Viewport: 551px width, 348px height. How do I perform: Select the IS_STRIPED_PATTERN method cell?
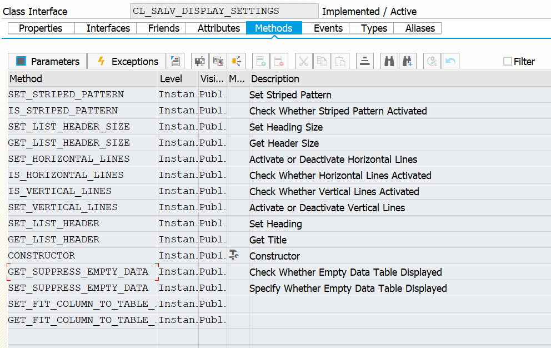click(83, 111)
